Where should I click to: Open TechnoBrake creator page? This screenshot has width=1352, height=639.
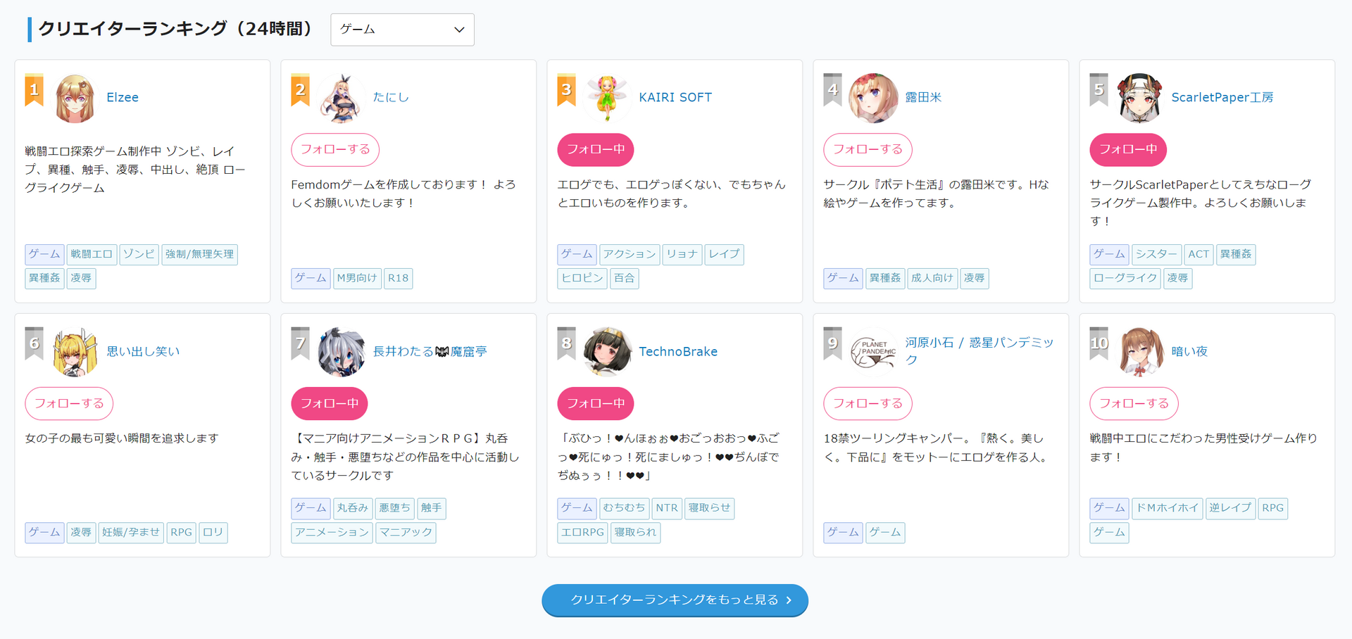point(678,352)
